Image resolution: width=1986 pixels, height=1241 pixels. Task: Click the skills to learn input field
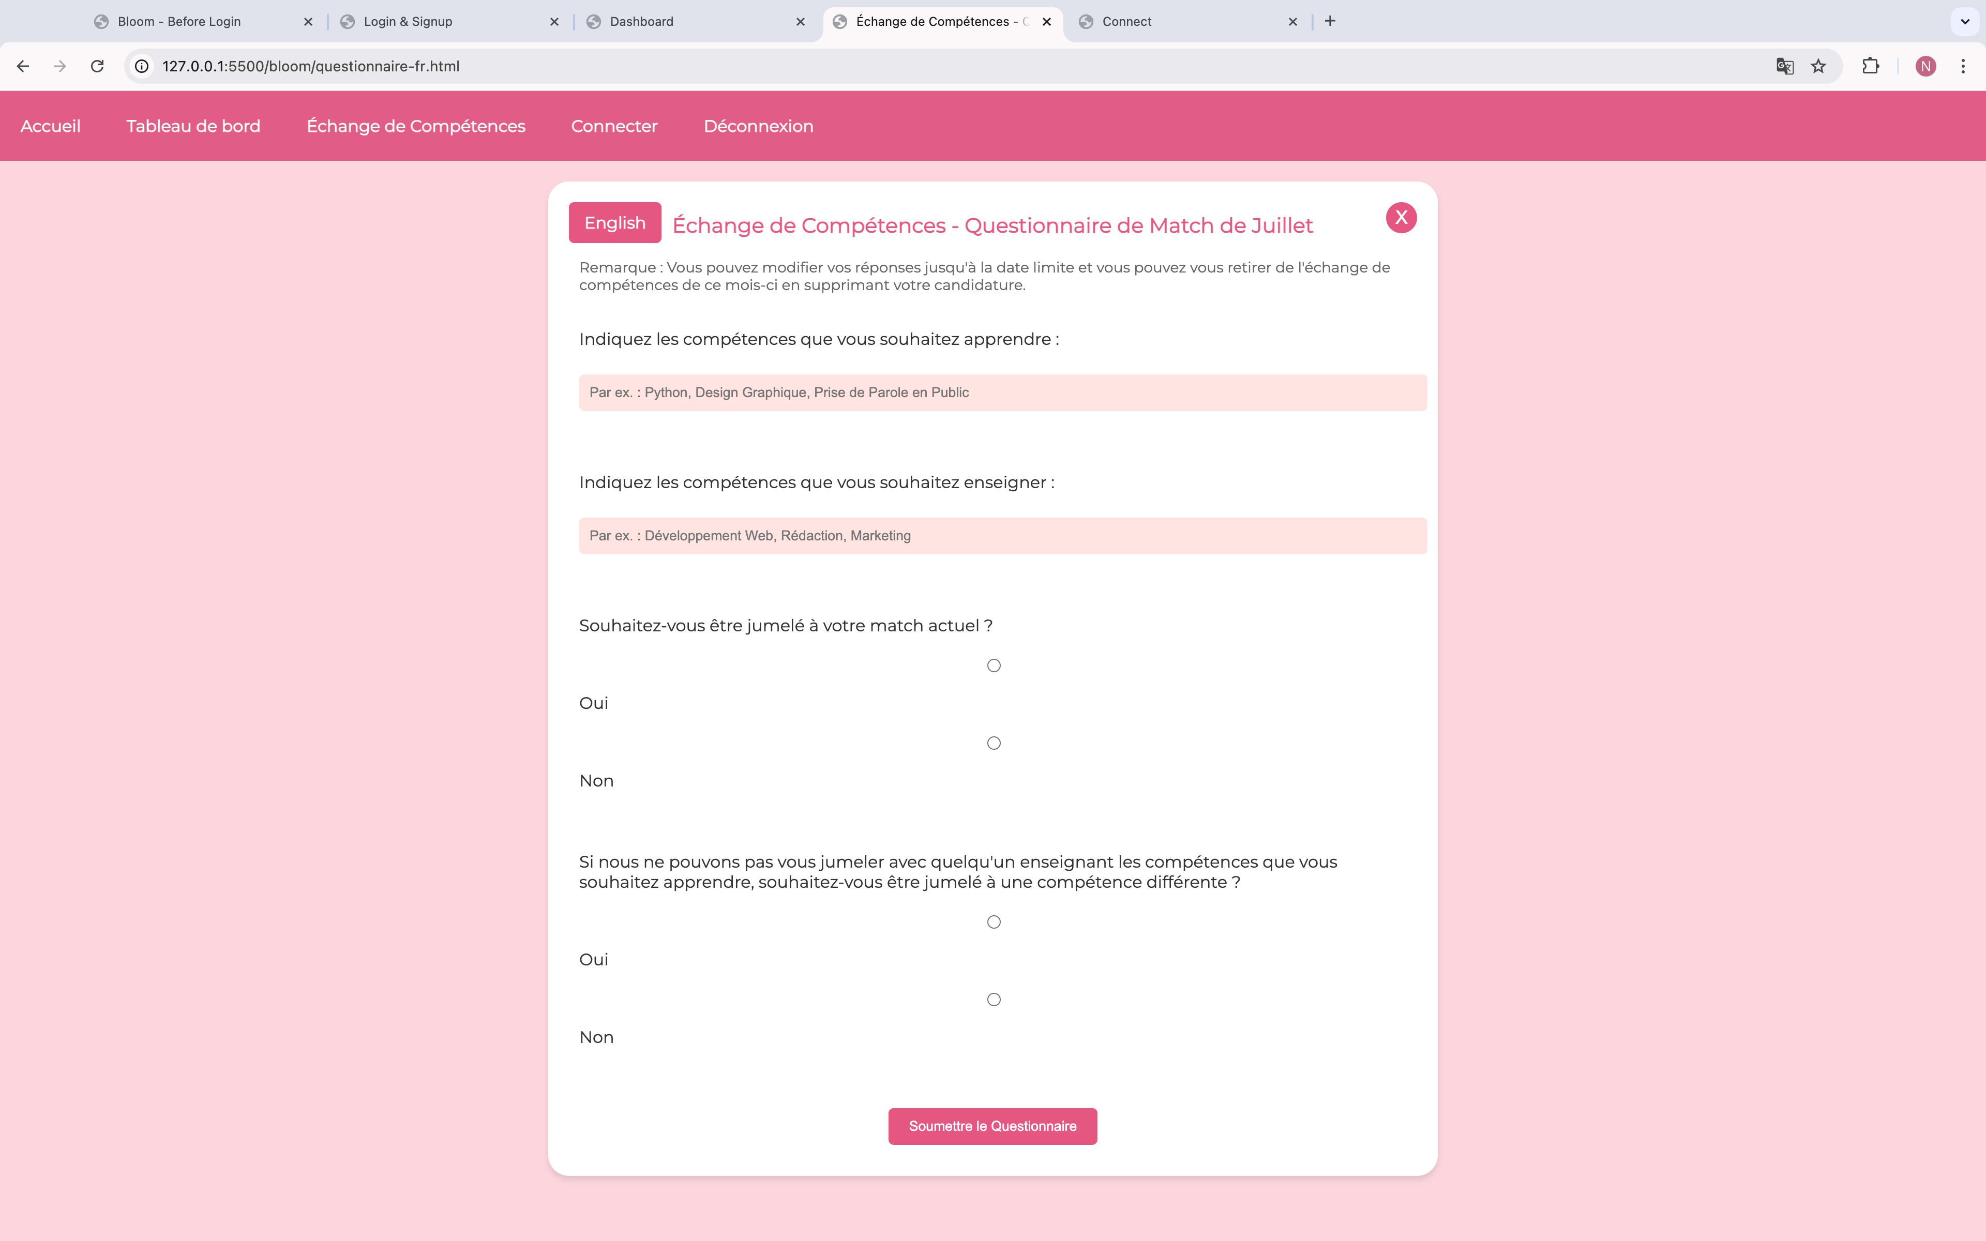(x=1002, y=393)
